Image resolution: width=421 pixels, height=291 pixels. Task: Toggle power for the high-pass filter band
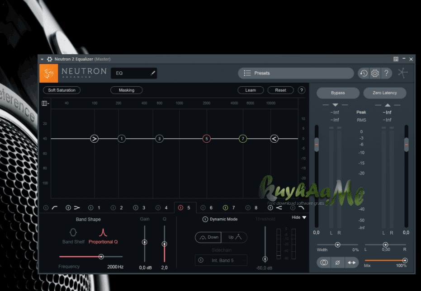pos(46,207)
